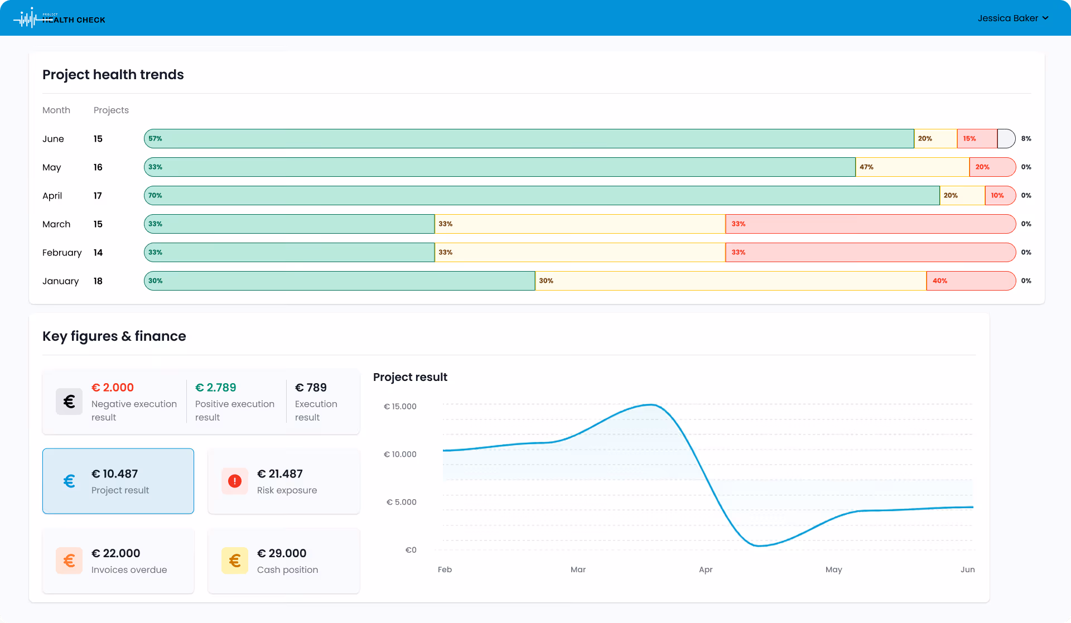1071x623 pixels.
Task: Click June's green 57% bar segment
Action: pyautogui.click(x=529, y=139)
